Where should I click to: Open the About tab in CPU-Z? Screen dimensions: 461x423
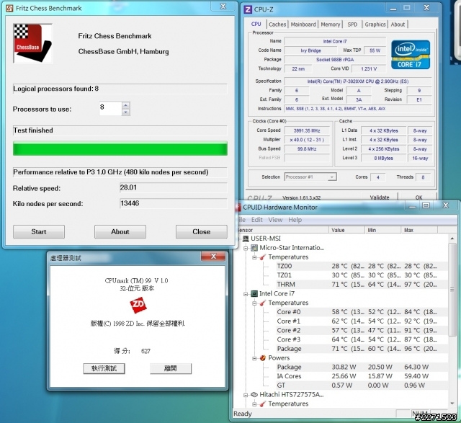[x=398, y=25]
